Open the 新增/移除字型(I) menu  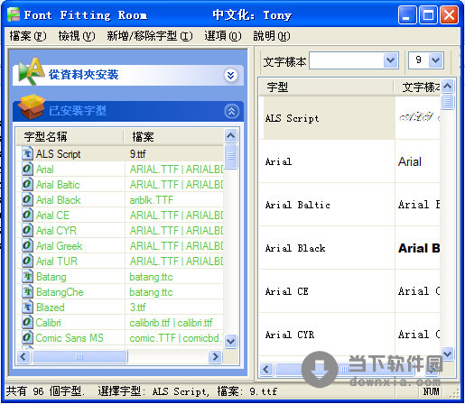pos(150,36)
